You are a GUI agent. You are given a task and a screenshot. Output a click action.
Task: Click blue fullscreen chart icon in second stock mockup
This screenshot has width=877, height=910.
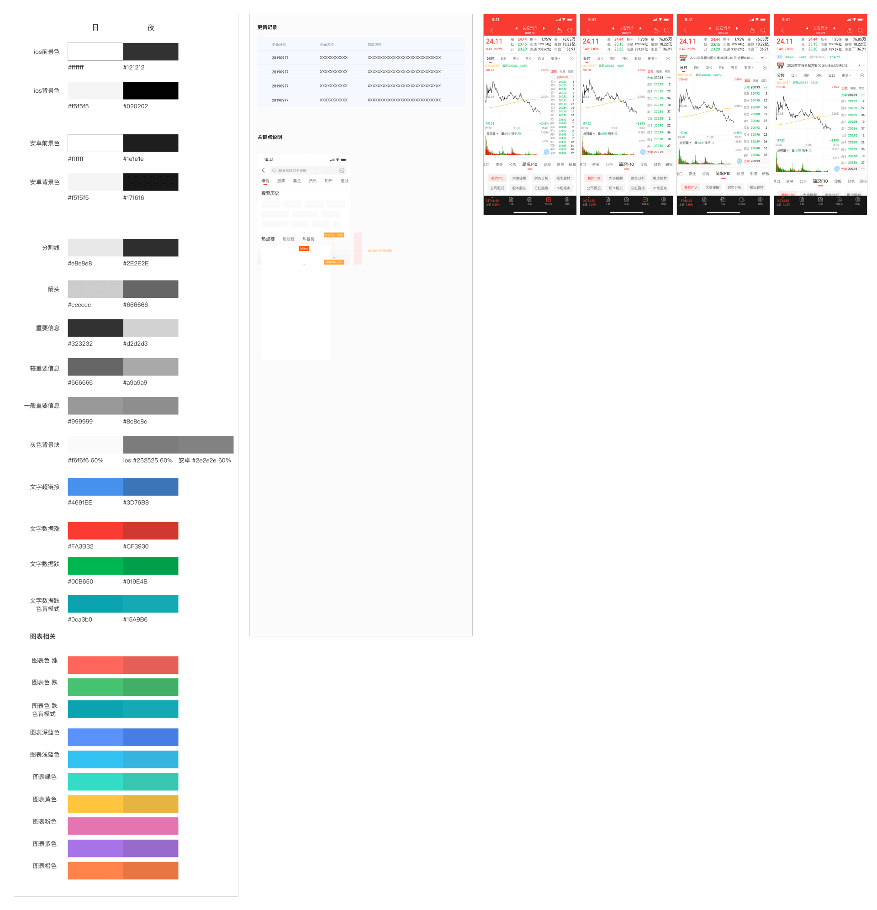[x=643, y=152]
